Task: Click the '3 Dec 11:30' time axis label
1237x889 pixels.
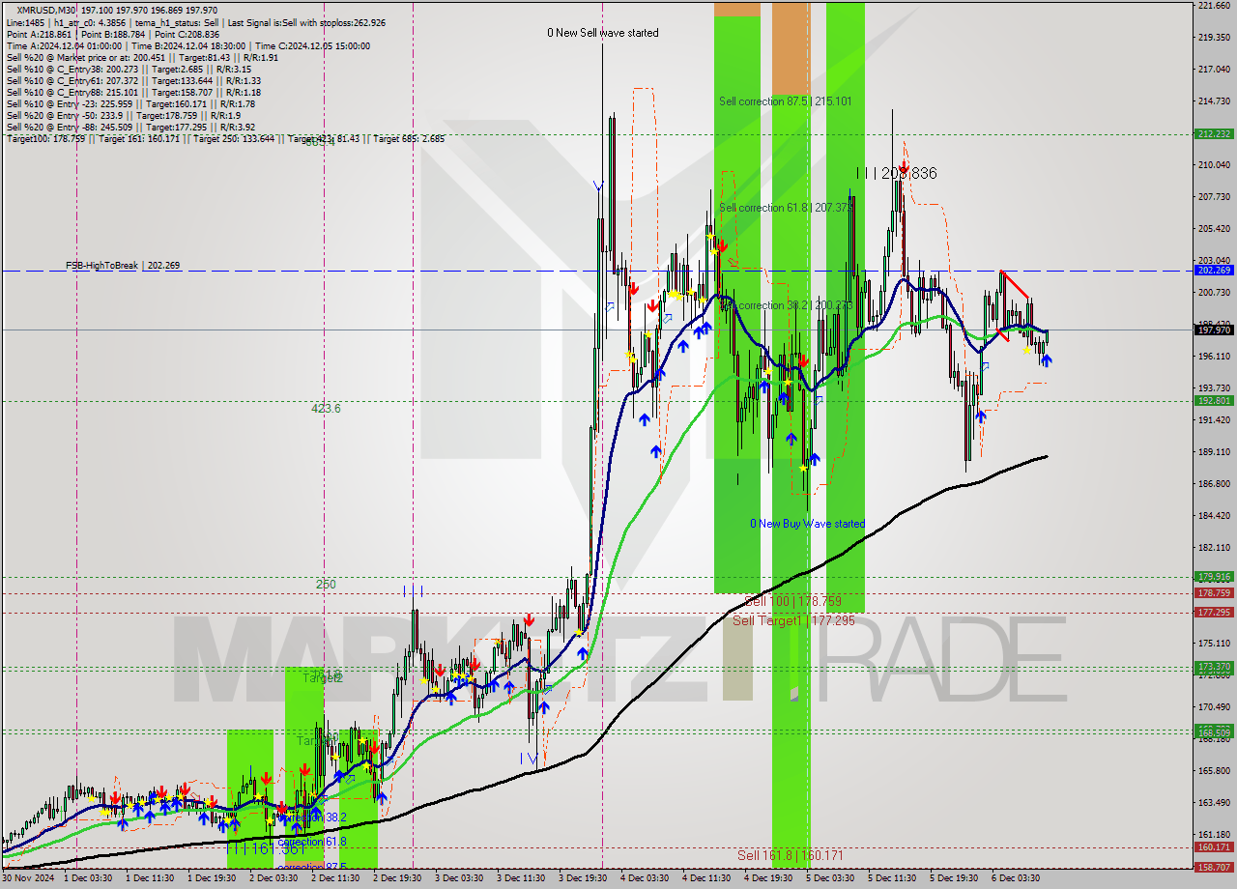Action: pyautogui.click(x=521, y=878)
